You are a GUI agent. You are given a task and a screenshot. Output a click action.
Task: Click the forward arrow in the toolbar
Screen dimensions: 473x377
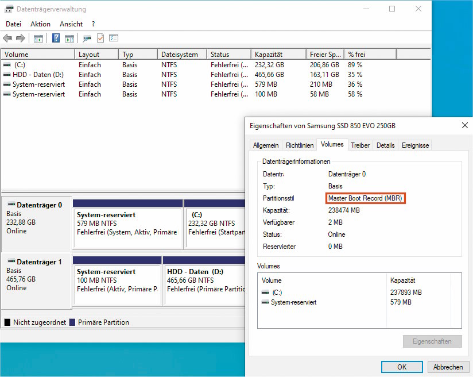click(x=21, y=39)
